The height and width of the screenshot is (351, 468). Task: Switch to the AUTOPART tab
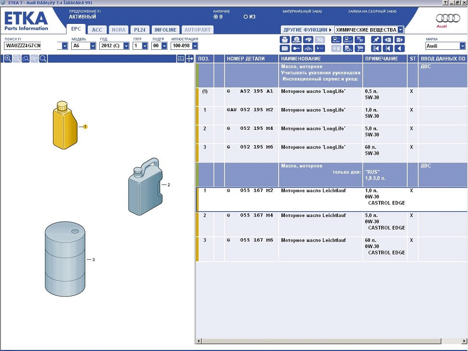click(x=197, y=30)
